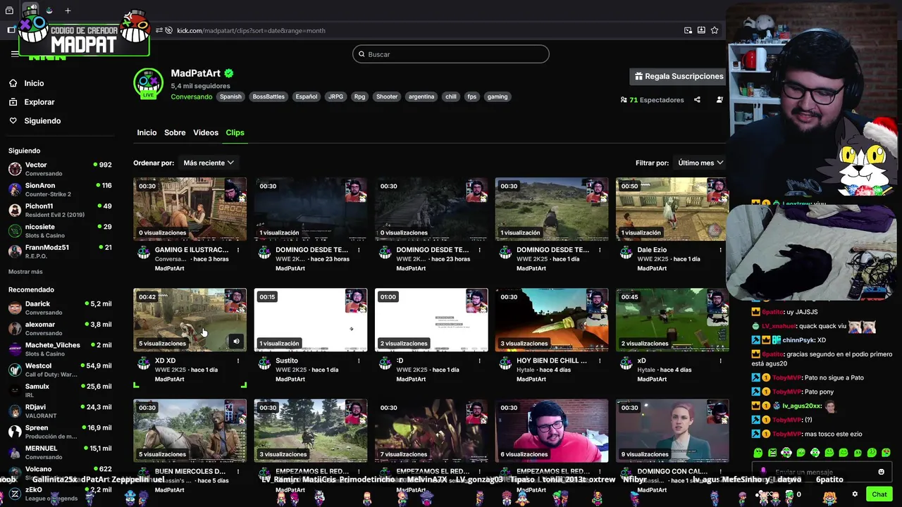Open RDjavi recommended channel
Viewport: 902px width, 507px height.
(x=60, y=411)
